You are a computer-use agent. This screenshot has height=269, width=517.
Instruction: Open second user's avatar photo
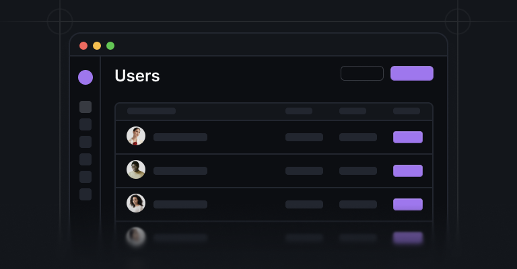(136, 169)
